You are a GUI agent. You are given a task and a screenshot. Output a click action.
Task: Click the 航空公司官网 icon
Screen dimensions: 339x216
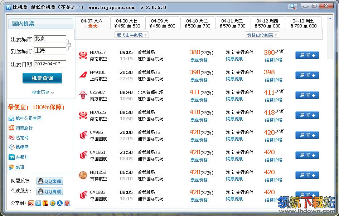[x=11, y=118]
